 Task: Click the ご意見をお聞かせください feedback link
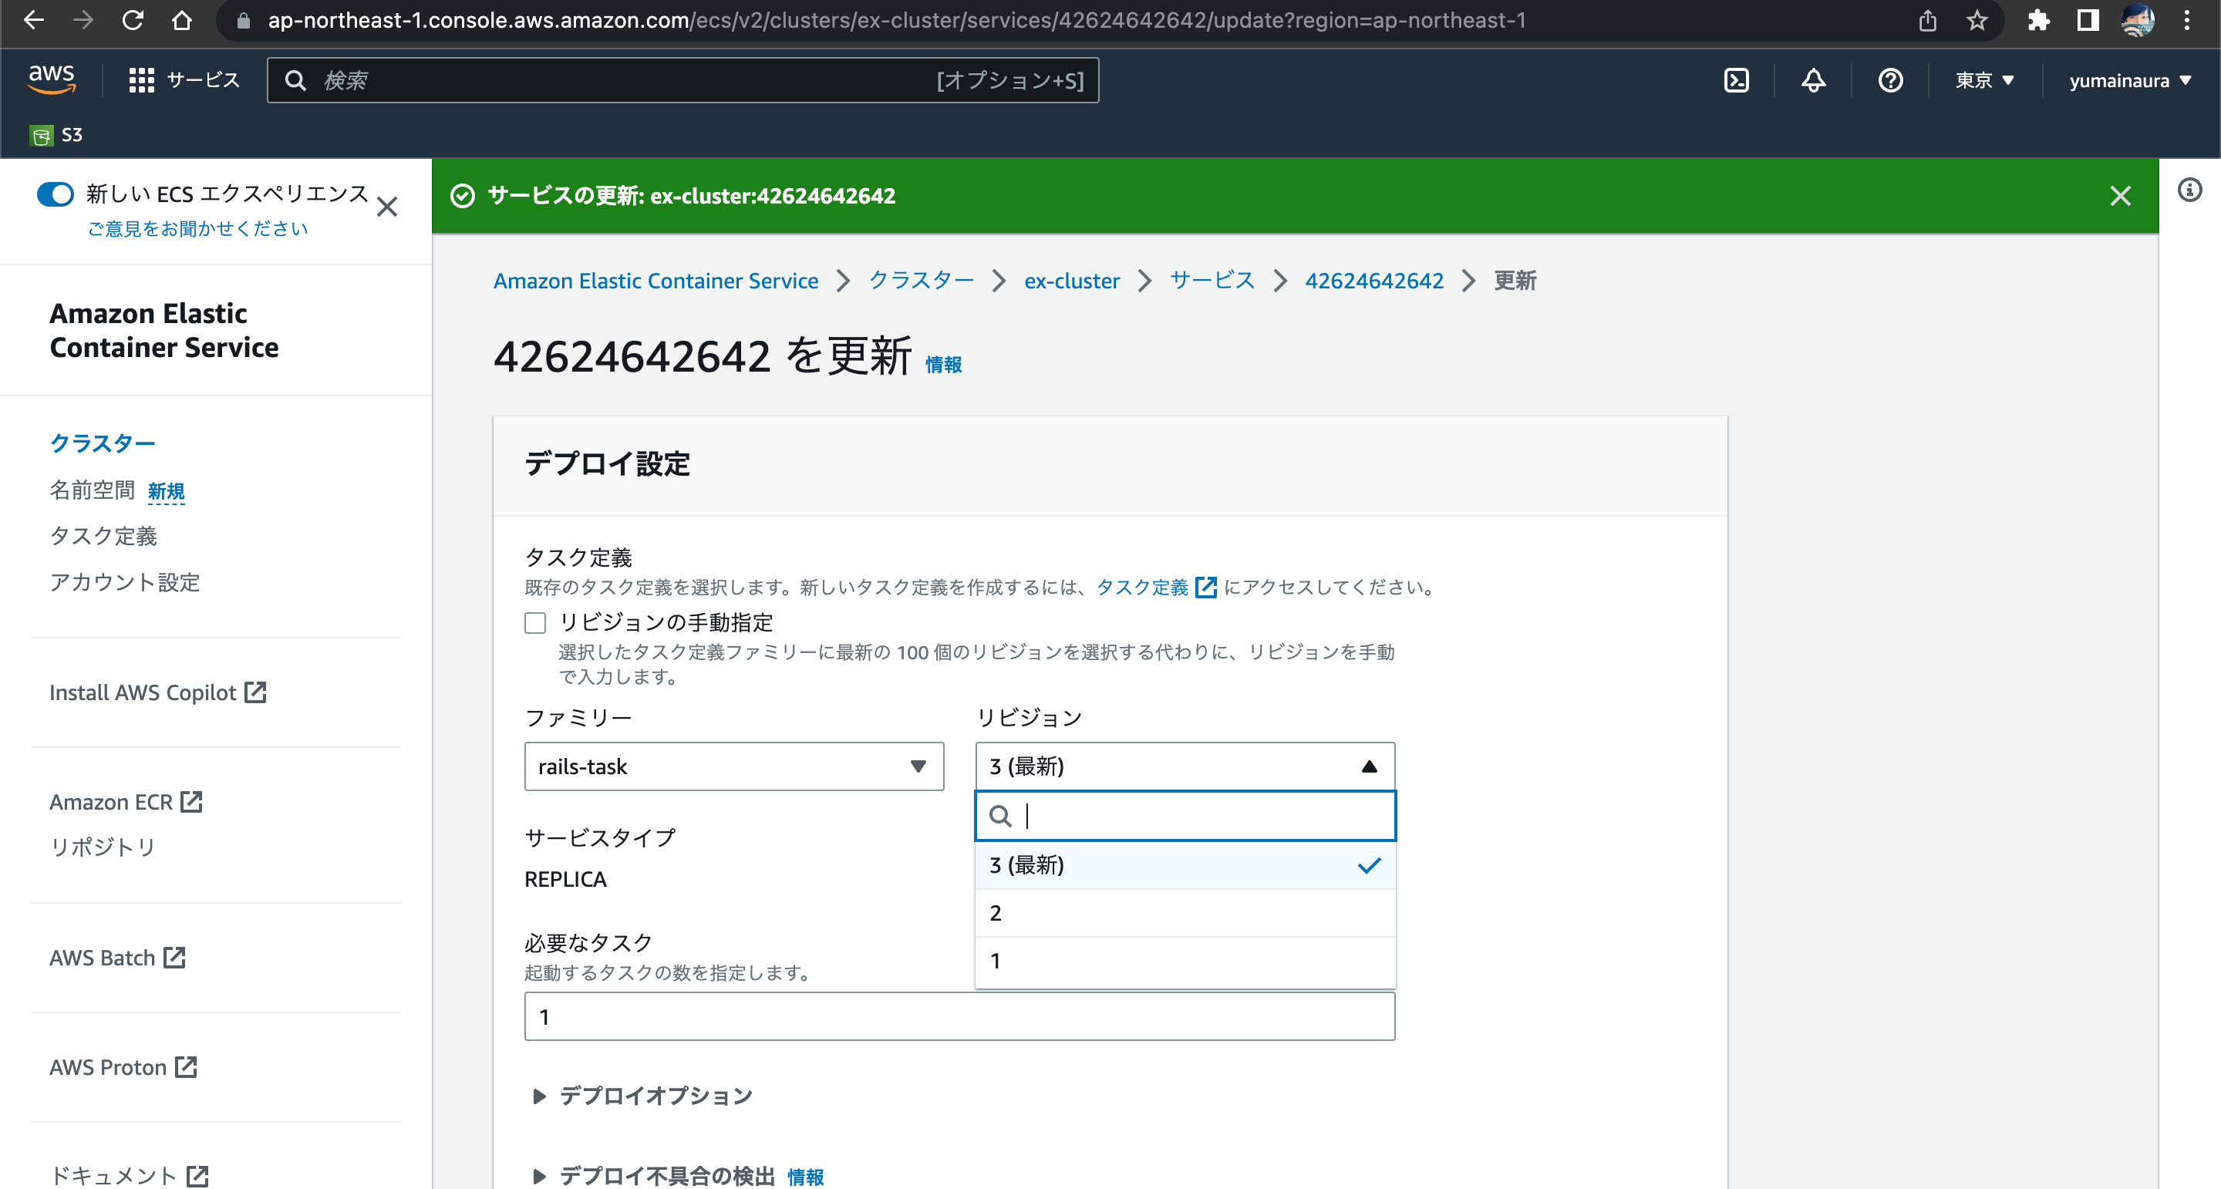pos(197,228)
